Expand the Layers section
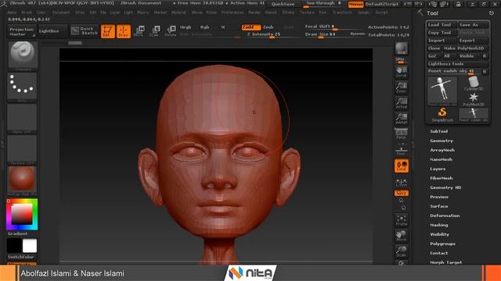The height and width of the screenshot is (281, 501). click(x=438, y=169)
